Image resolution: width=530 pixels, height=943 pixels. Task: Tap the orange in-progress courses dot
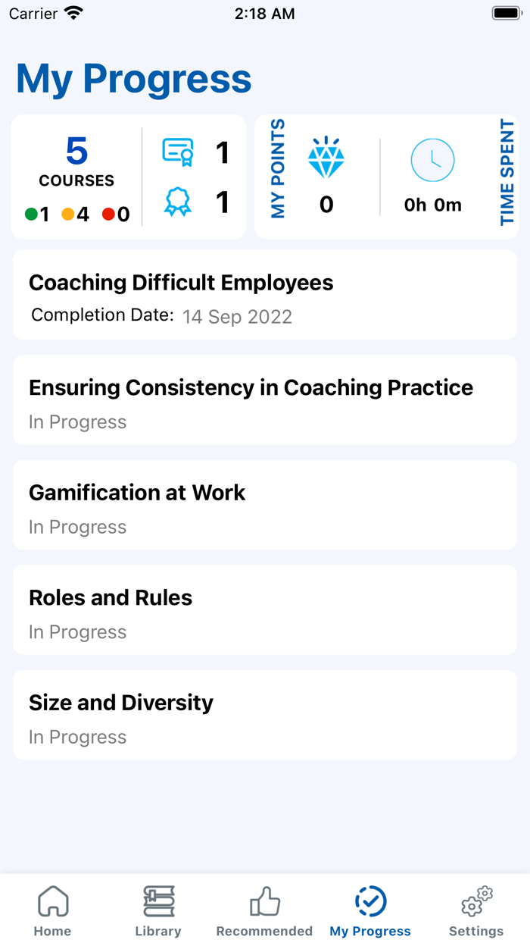point(68,215)
